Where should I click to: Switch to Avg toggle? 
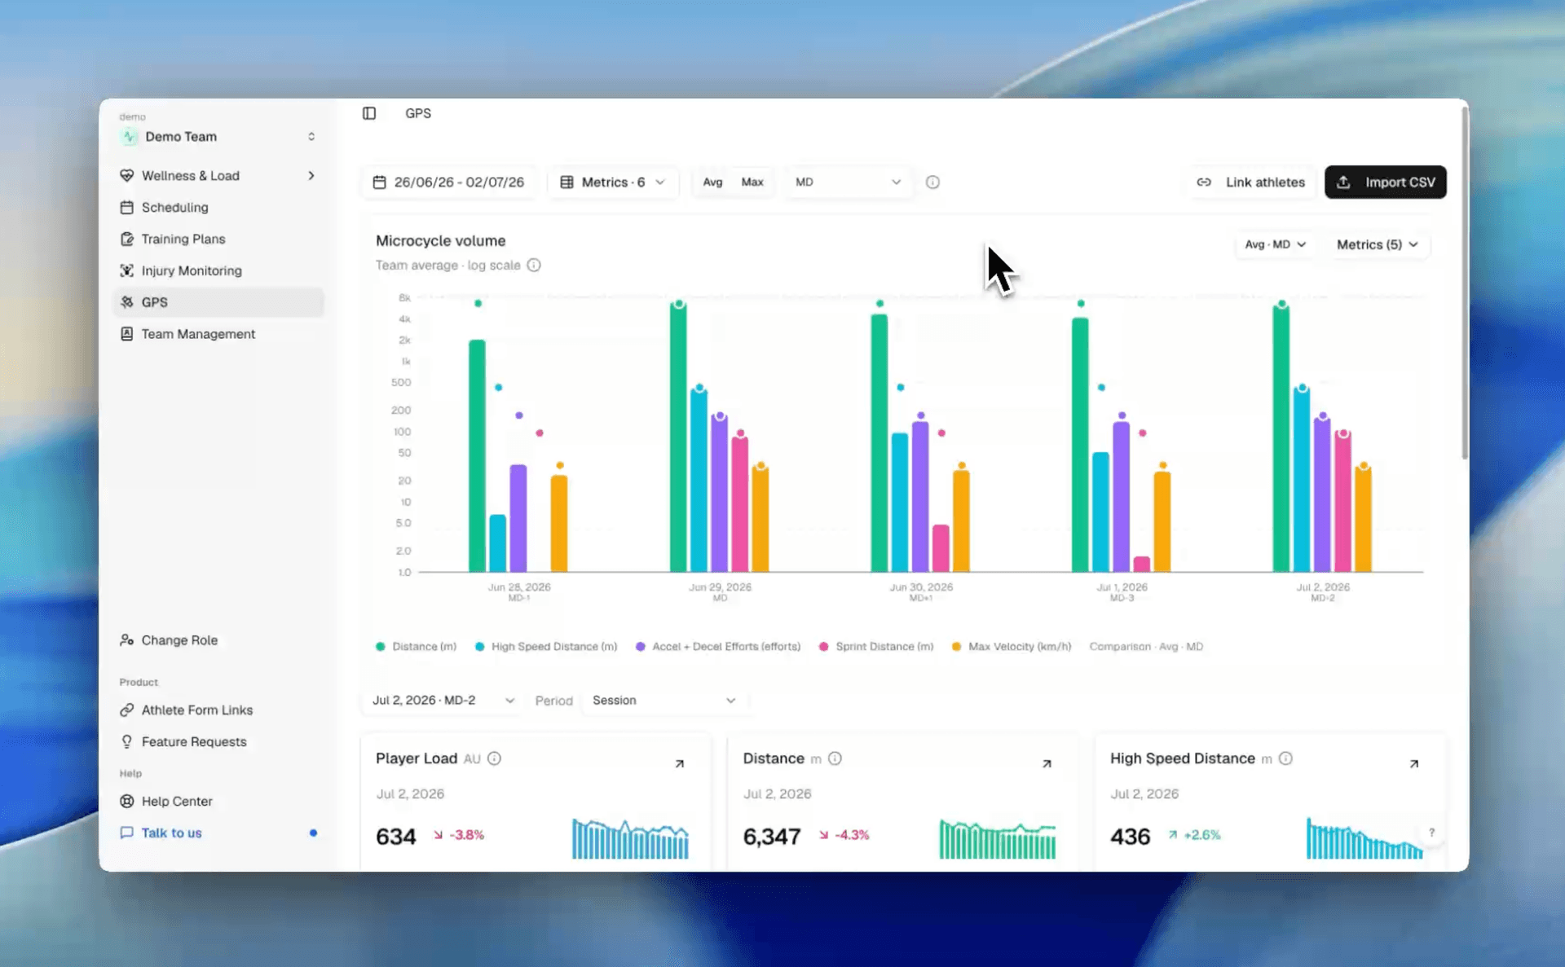[x=712, y=182]
